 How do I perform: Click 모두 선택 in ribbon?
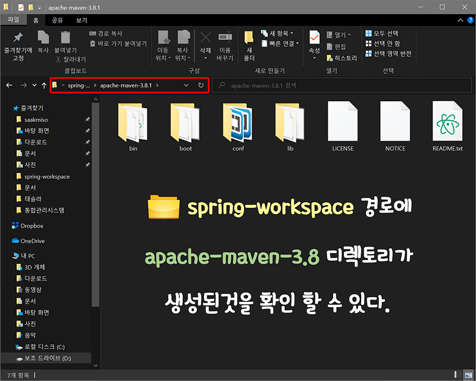tap(381, 33)
